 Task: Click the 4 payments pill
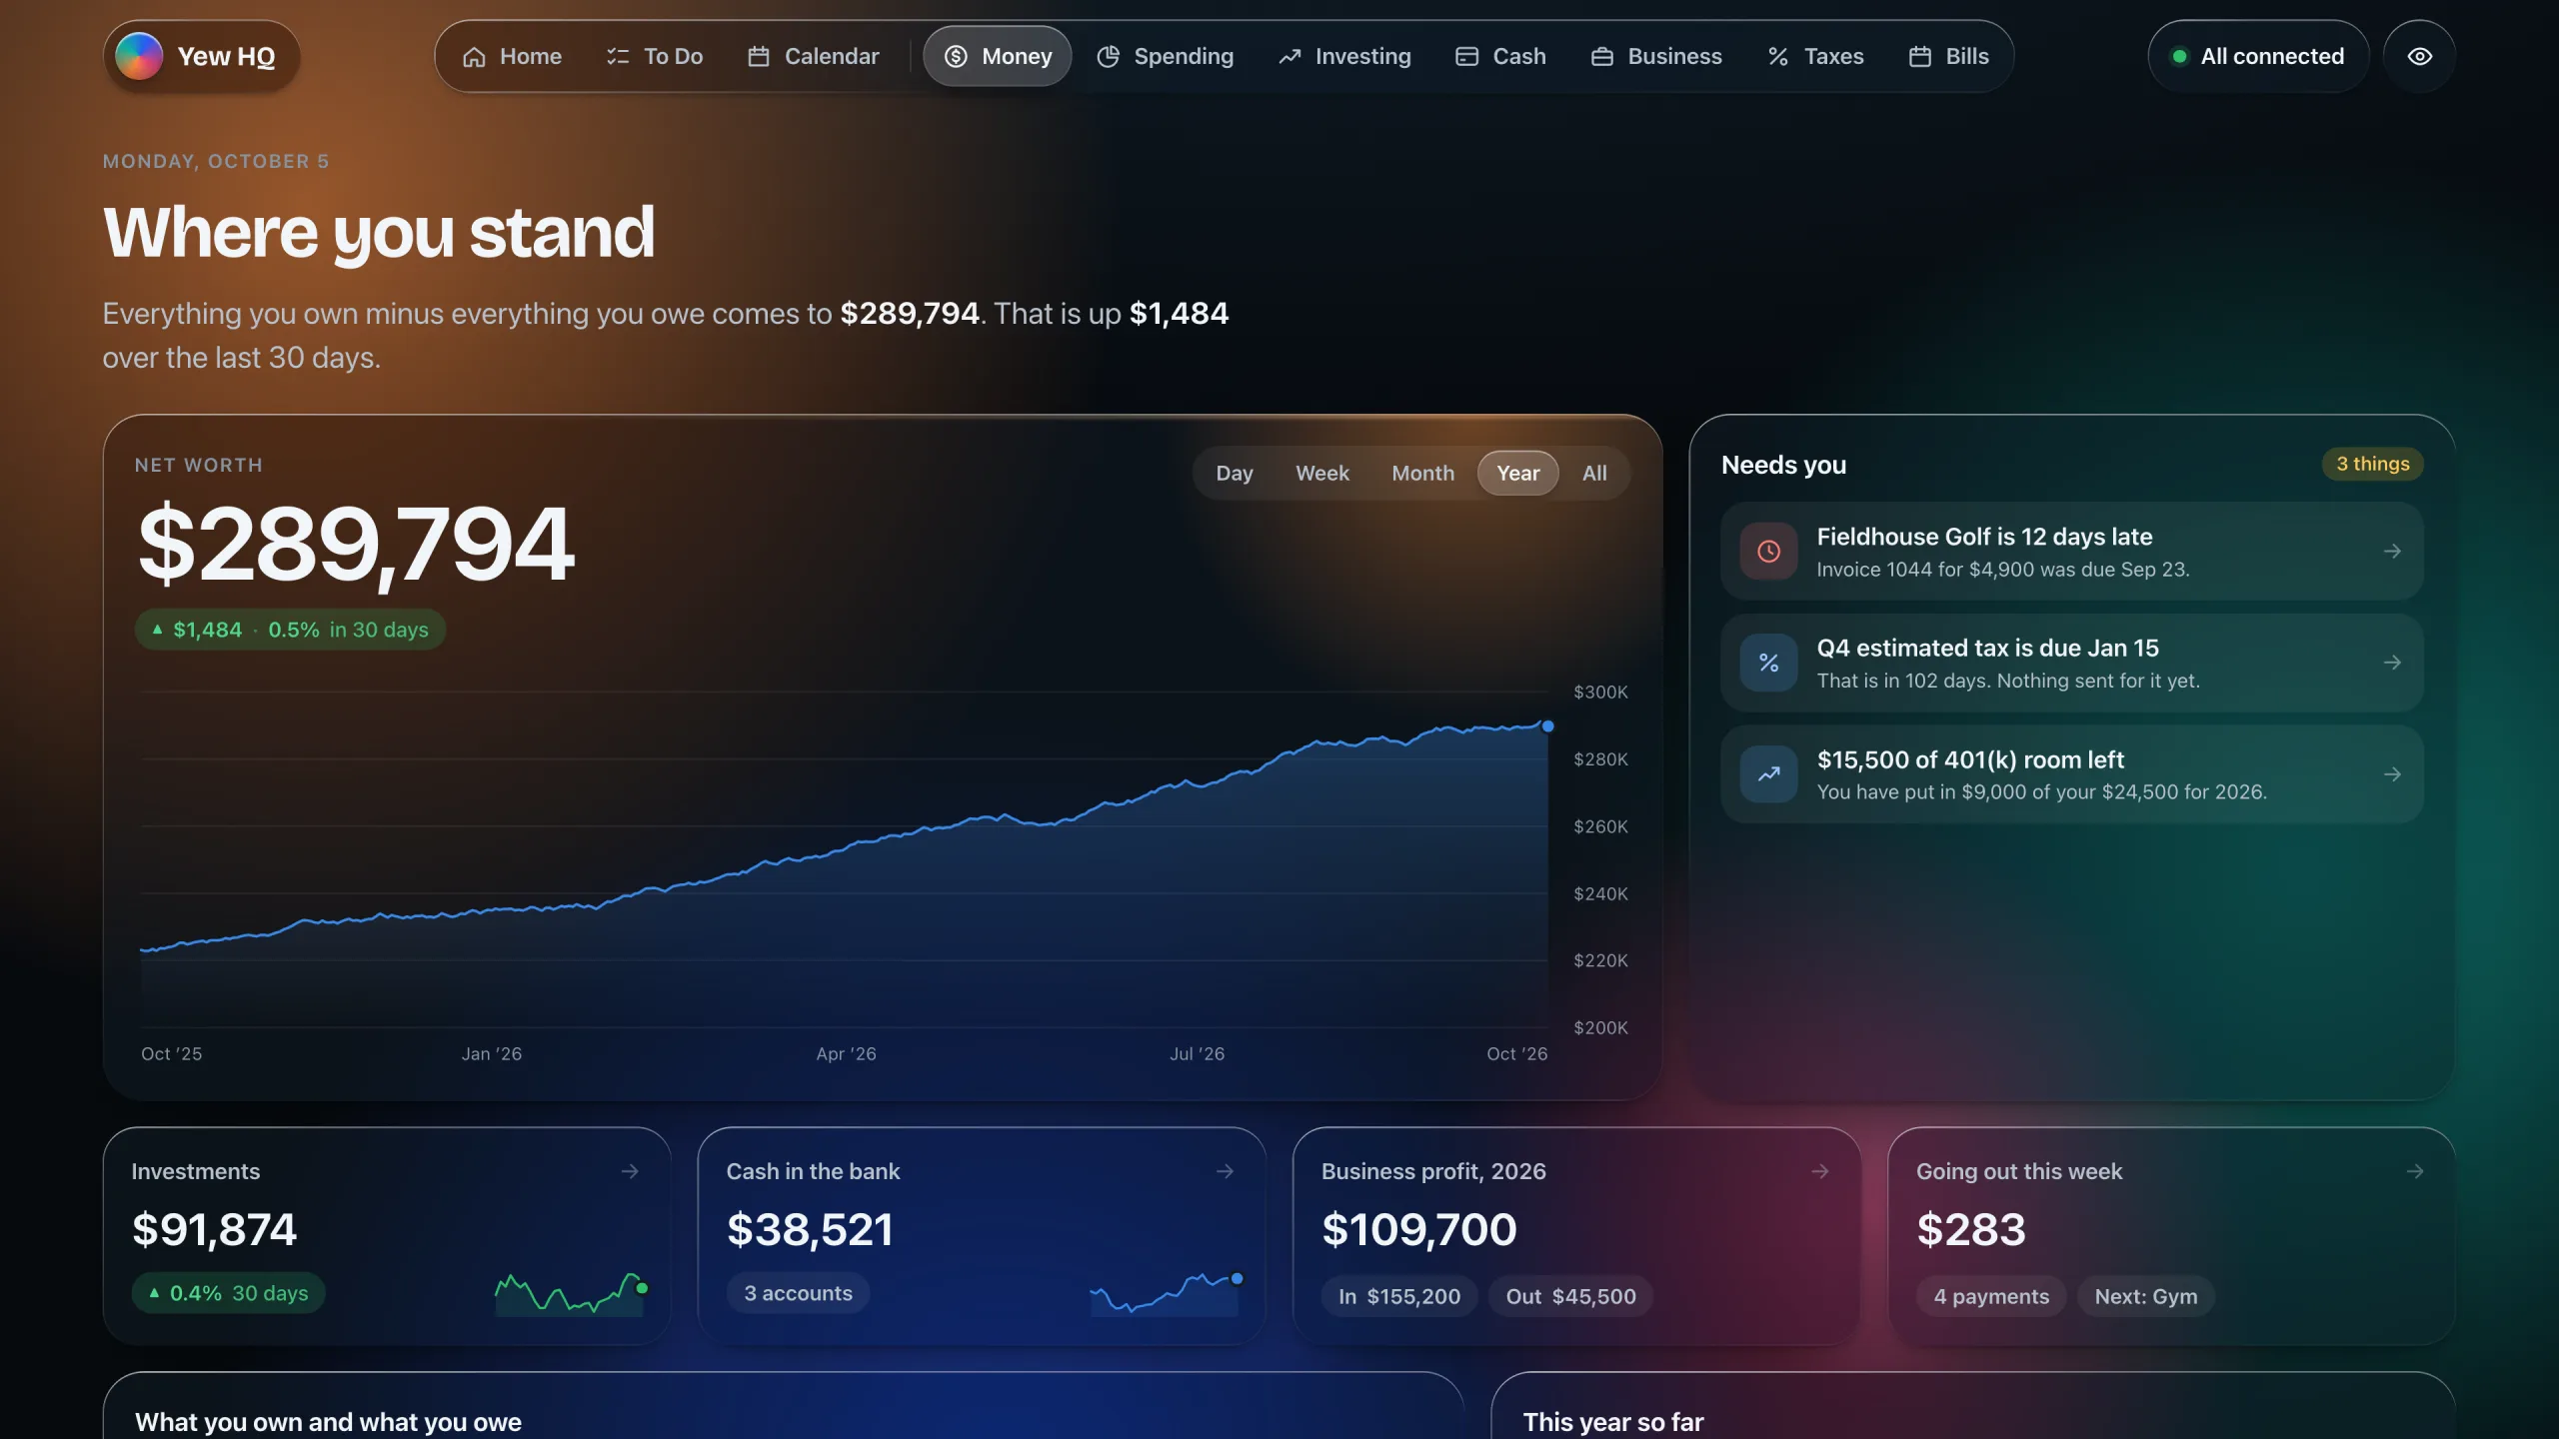click(x=1991, y=1296)
